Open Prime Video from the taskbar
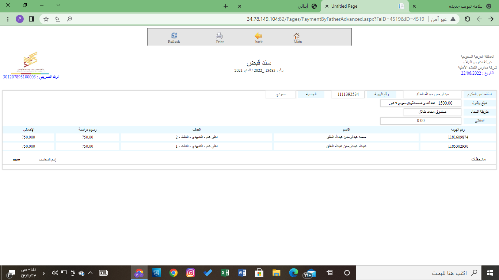 tap(156, 272)
